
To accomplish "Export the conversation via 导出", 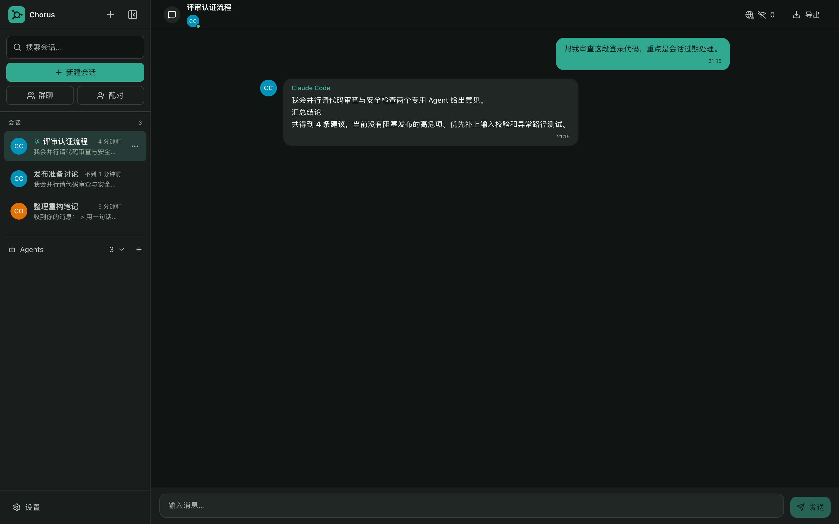I will click(x=806, y=15).
